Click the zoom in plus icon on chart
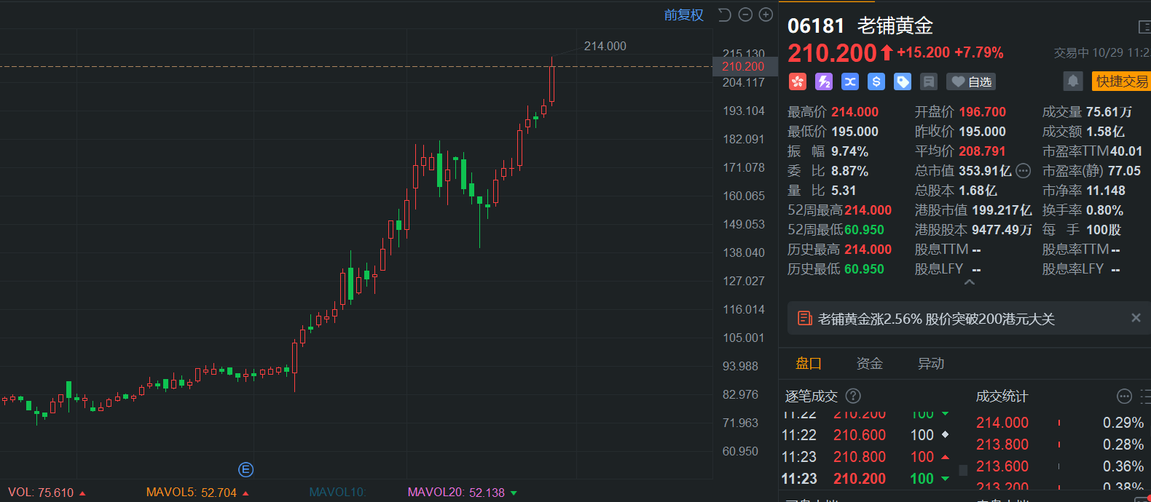Screen dimensions: 1151x502 click(x=766, y=15)
